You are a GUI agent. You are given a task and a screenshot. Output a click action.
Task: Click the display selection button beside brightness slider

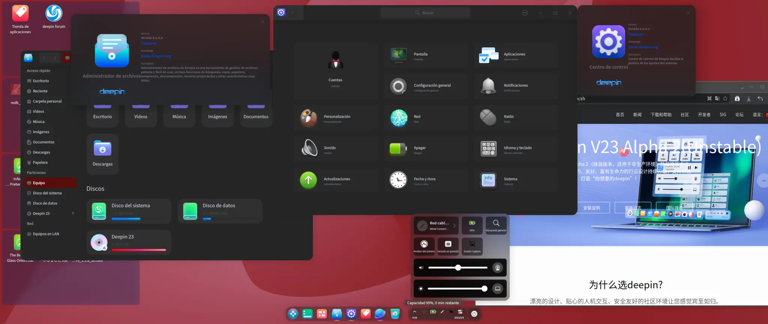click(498, 288)
